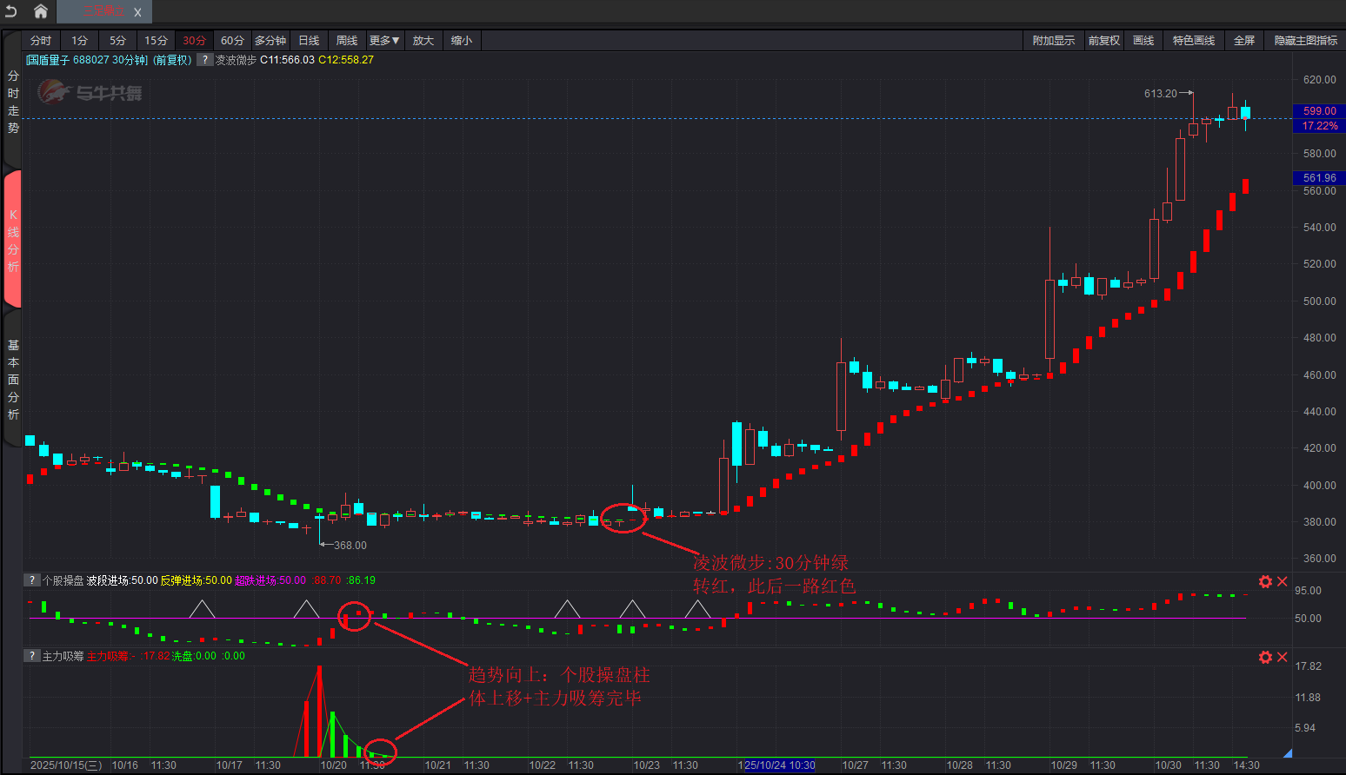Screen dimensions: 1346x775
Task: Open the 附加显示 options
Action: (x=1053, y=41)
